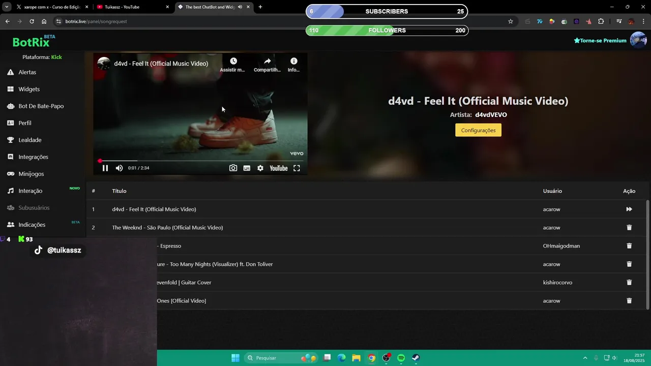This screenshot has width=651, height=366.
Task: Close the Tuikassz YouTube tab
Action: point(167,7)
